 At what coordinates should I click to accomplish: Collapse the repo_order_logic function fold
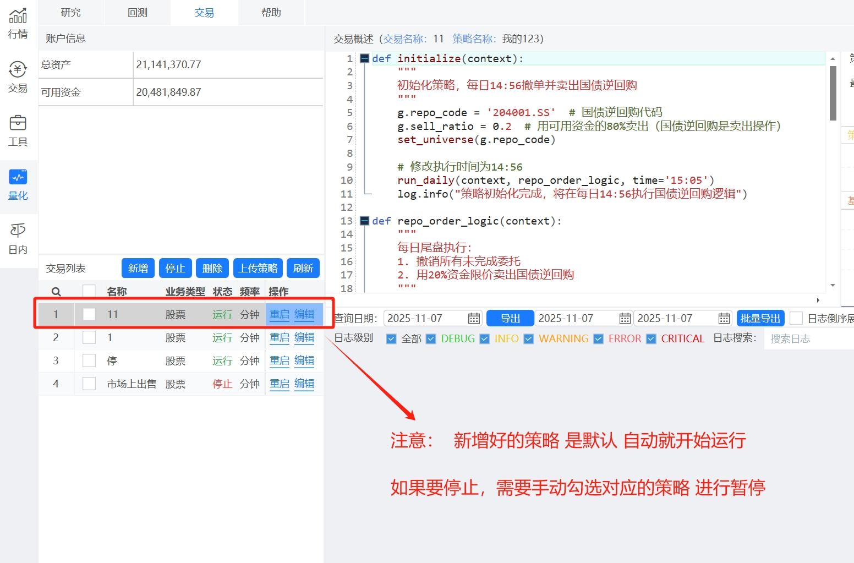364,221
